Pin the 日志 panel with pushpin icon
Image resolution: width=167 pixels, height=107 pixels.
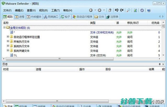click(x=159, y=64)
